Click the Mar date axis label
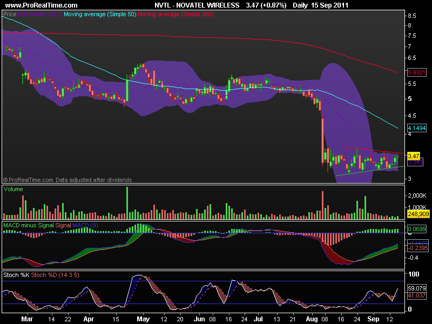The height and width of the screenshot is (324, 432). point(27,319)
